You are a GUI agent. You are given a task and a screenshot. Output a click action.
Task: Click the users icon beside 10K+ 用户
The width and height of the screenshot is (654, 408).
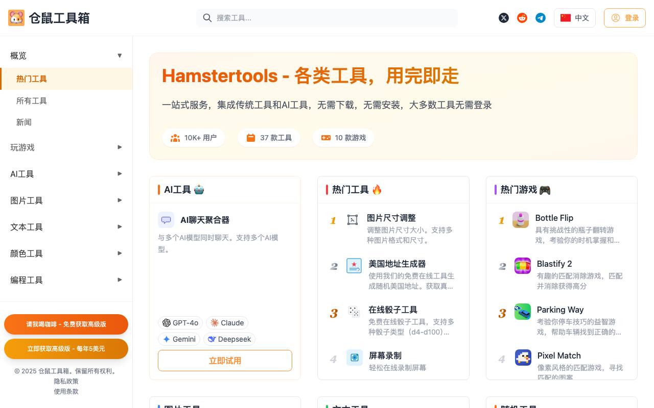point(175,138)
